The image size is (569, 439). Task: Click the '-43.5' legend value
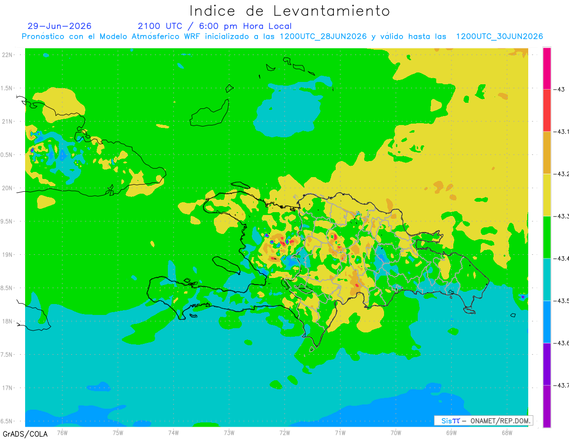[x=561, y=301]
